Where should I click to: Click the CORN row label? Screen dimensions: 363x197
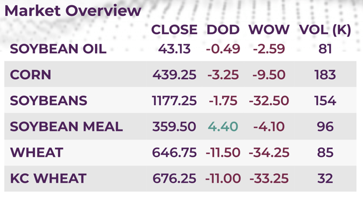[31, 75]
